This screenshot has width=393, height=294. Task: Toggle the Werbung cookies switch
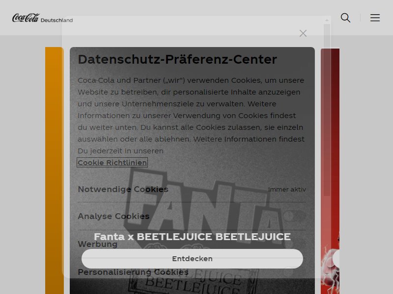(295, 244)
